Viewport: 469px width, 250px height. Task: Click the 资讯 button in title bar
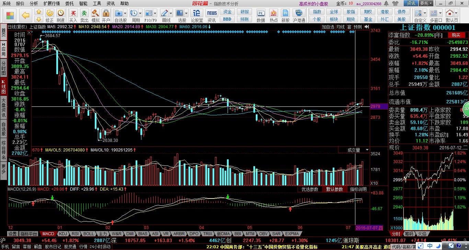click(411, 3)
